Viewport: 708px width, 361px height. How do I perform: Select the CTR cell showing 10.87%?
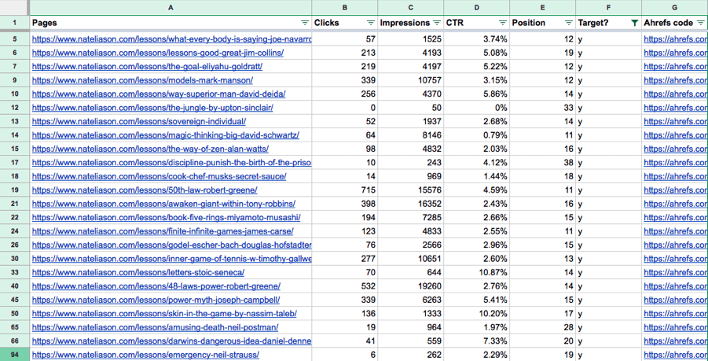(476, 272)
